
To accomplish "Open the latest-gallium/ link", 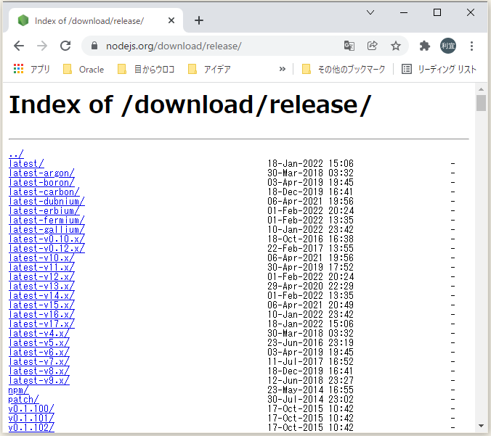I will click(46, 229).
